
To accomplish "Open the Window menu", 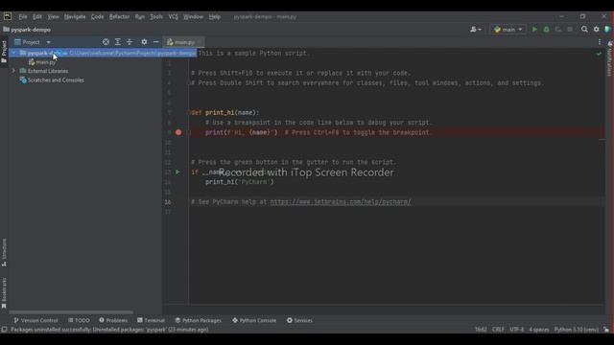I will [x=193, y=17].
